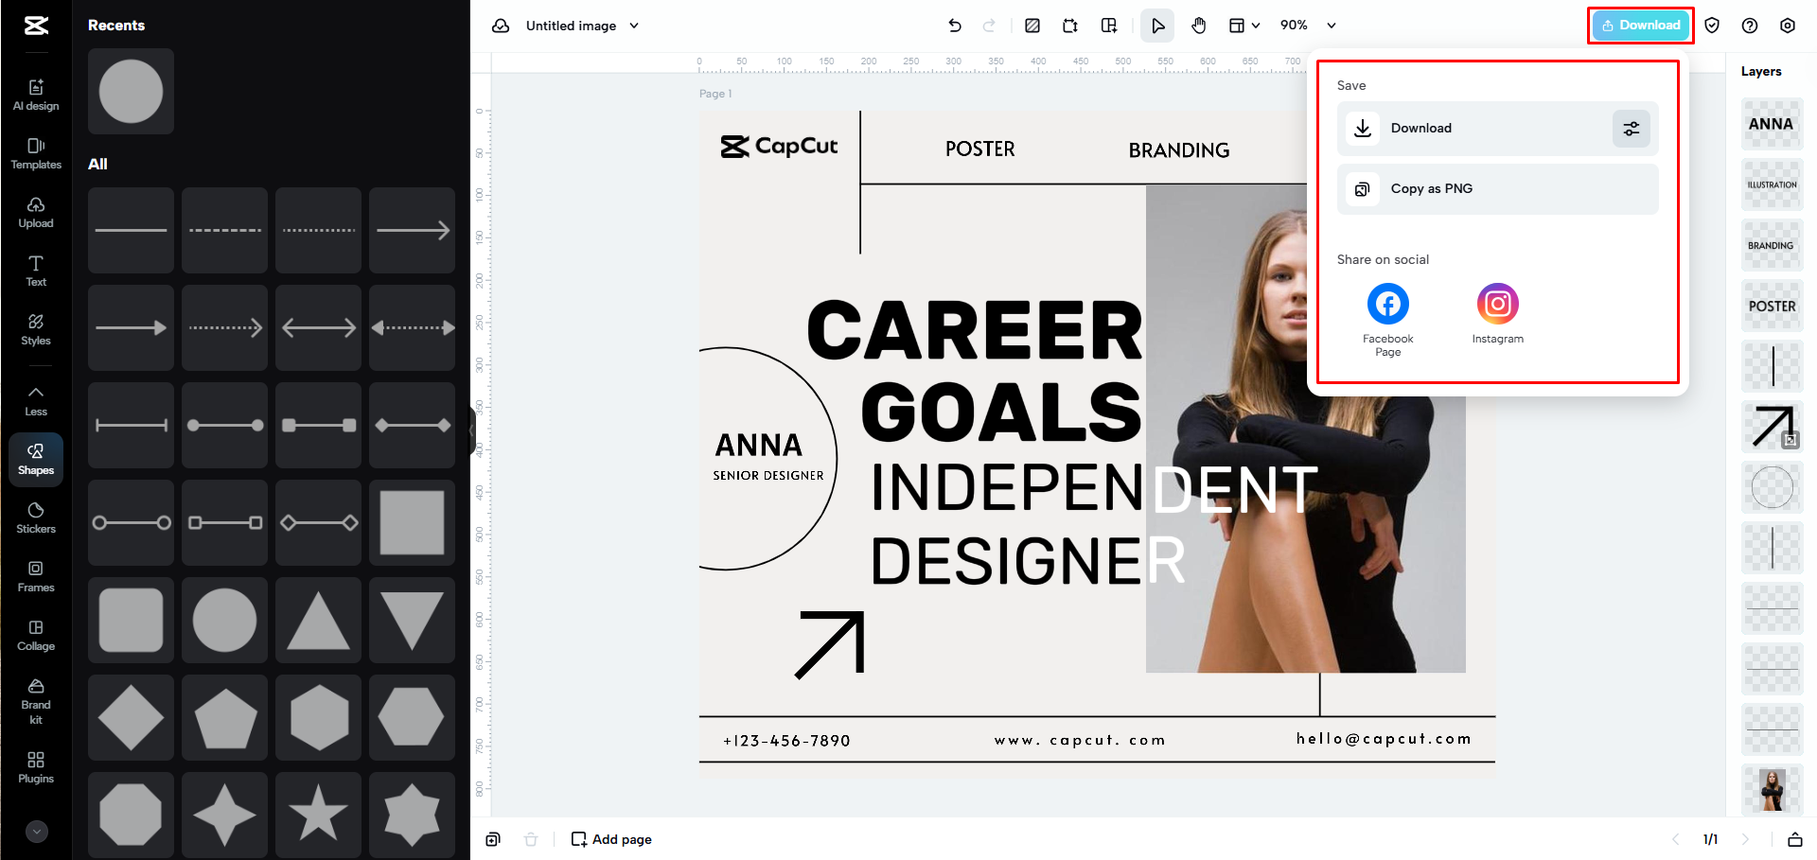This screenshot has height=860, width=1817.
Task: Open the download settings adjustment icon
Action: point(1631,128)
